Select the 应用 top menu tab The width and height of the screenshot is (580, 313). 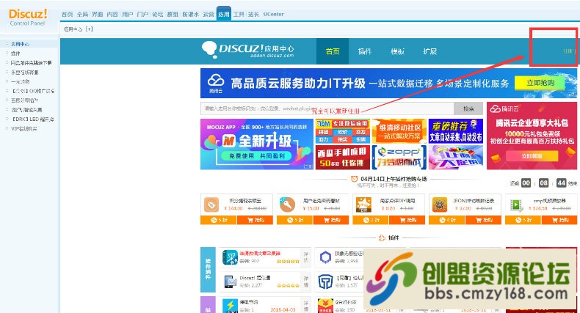[224, 14]
